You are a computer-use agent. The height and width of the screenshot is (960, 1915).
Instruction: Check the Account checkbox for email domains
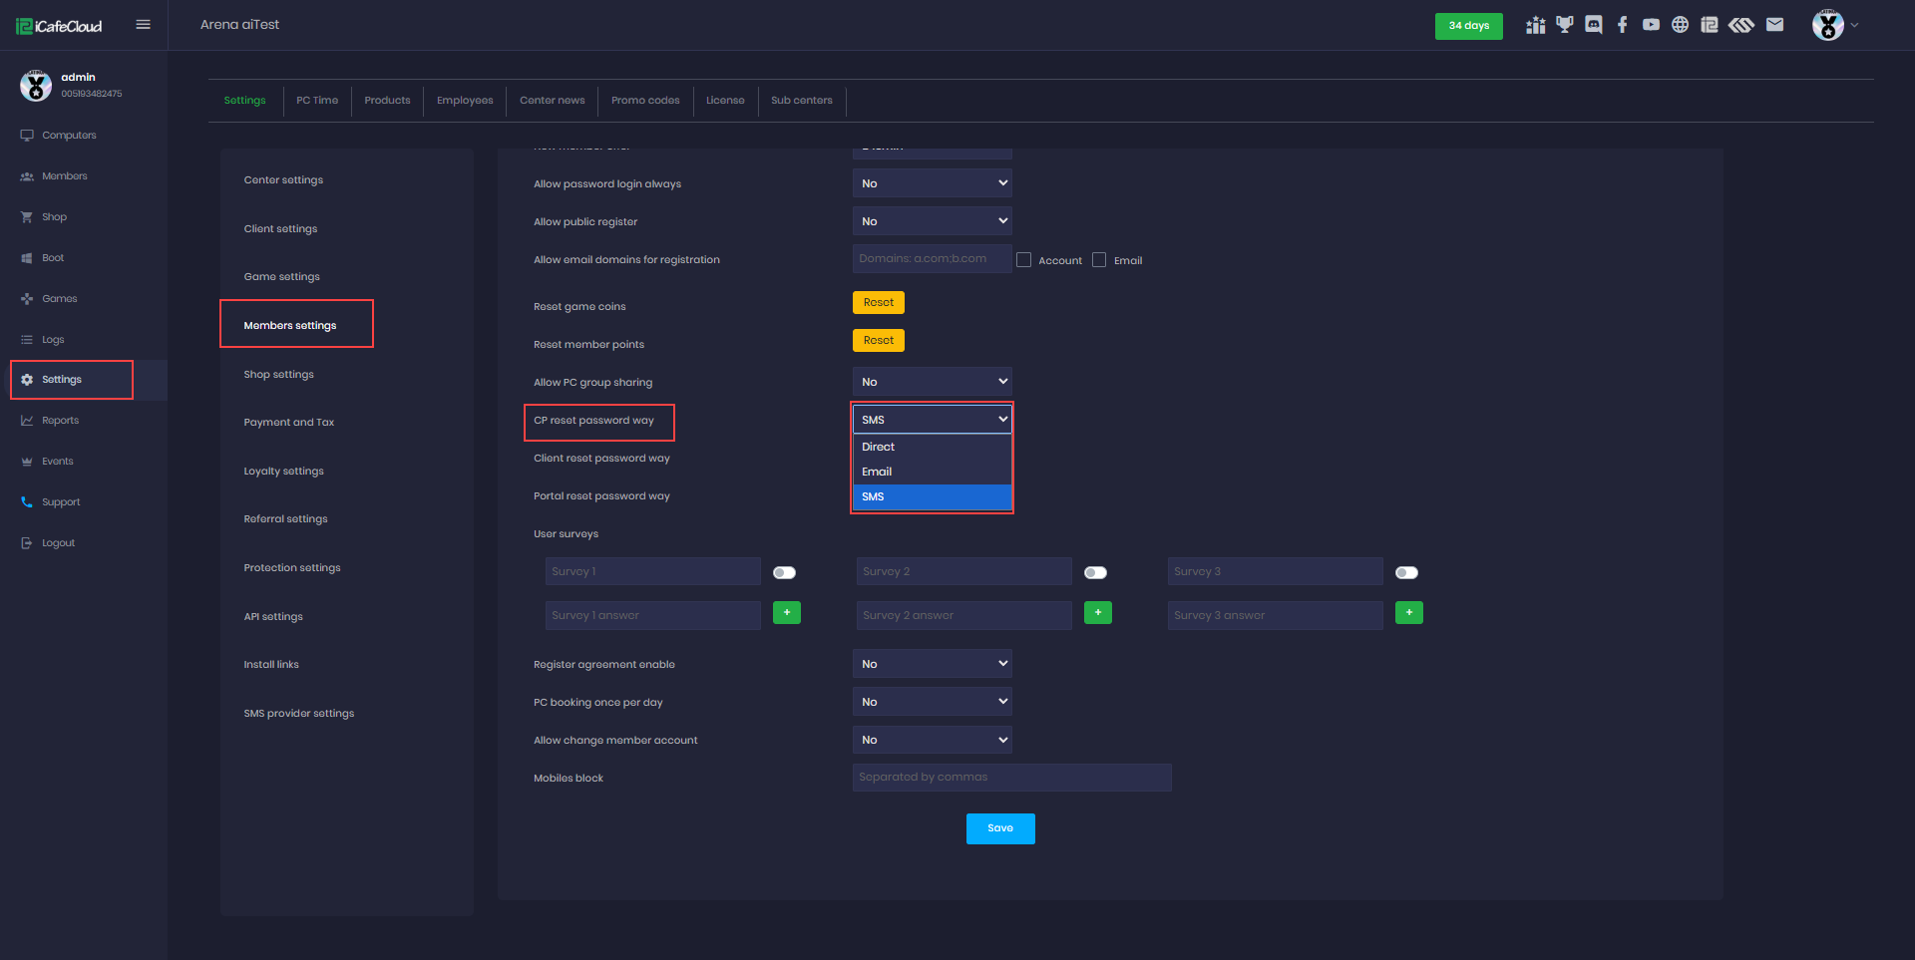pyautogui.click(x=1023, y=260)
